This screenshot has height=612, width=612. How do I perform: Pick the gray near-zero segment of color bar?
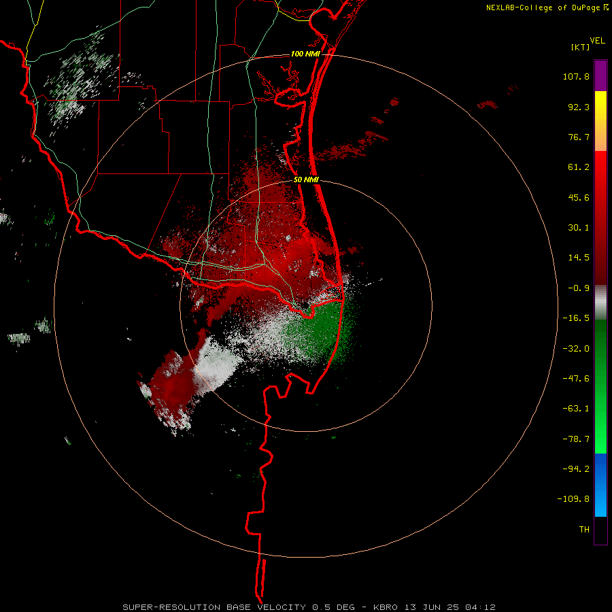click(x=600, y=303)
